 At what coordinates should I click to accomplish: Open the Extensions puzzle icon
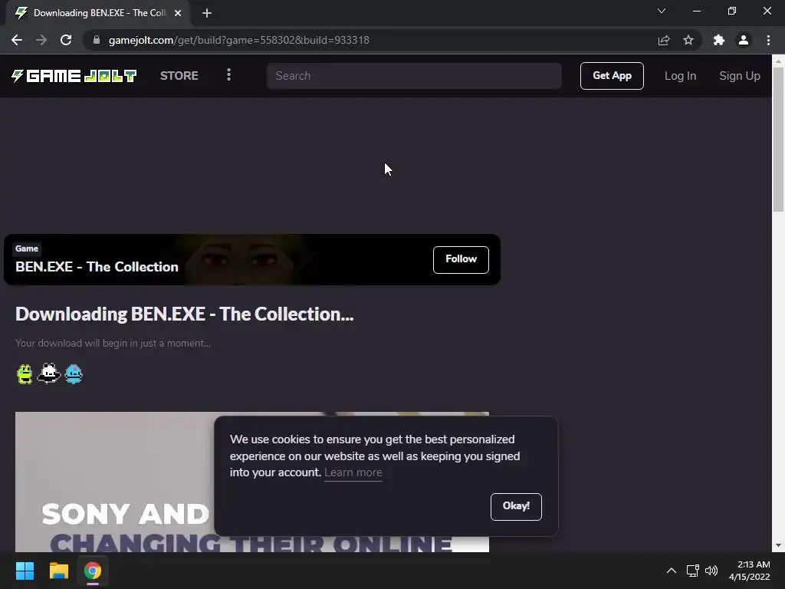[719, 40]
